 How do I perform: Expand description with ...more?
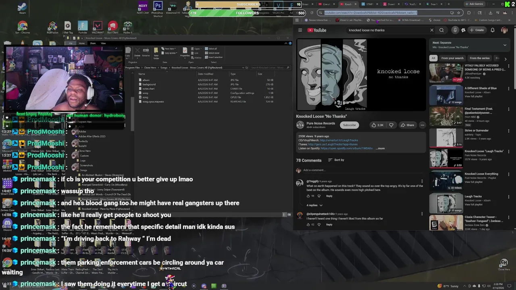[x=381, y=148]
